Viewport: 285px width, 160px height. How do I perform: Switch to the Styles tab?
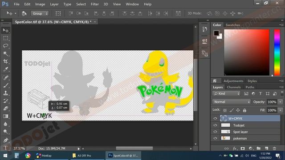pos(252,81)
